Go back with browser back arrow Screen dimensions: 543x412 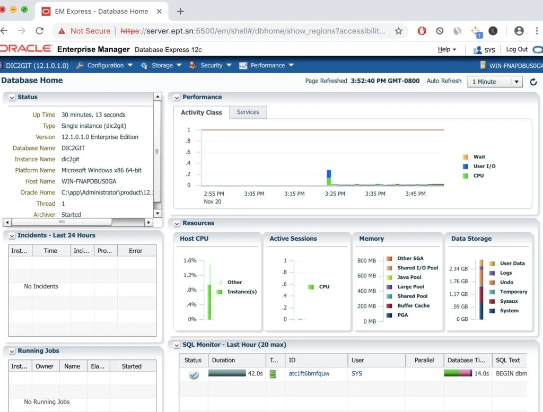pyautogui.click(x=4, y=31)
